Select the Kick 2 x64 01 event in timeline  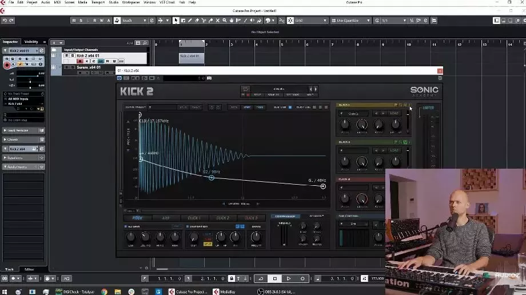point(192,58)
